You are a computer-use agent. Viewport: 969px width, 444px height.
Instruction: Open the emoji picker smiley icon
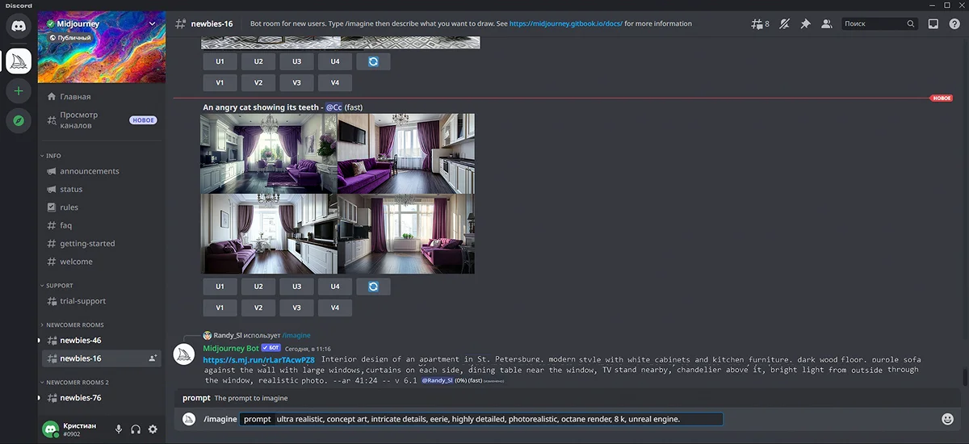click(x=948, y=419)
